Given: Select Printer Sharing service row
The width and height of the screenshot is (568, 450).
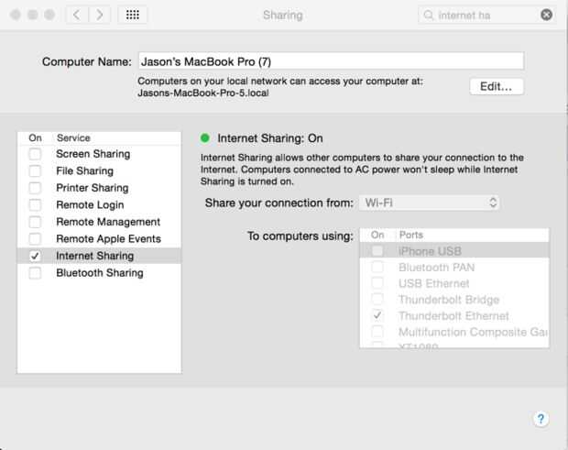Looking at the screenshot, I should click(92, 188).
